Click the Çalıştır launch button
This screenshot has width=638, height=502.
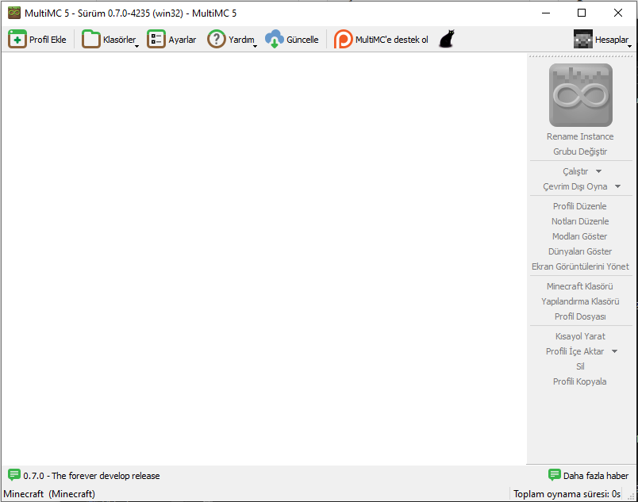coord(575,171)
